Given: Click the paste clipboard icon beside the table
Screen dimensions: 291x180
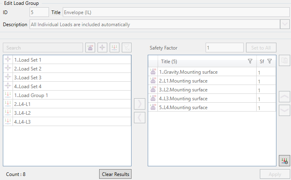Looking at the screenshot, I should tap(285, 60).
